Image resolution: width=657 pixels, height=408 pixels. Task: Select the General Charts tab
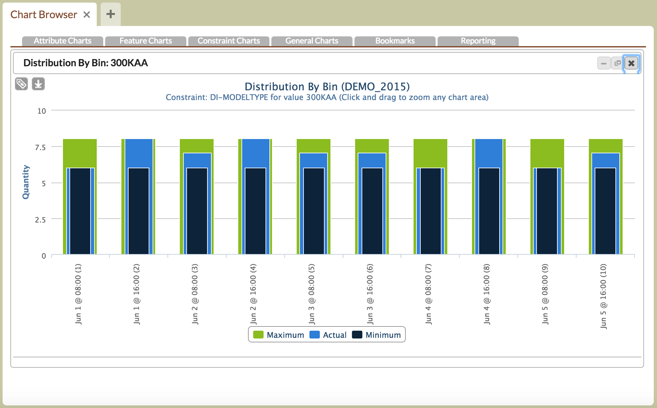[x=312, y=41]
